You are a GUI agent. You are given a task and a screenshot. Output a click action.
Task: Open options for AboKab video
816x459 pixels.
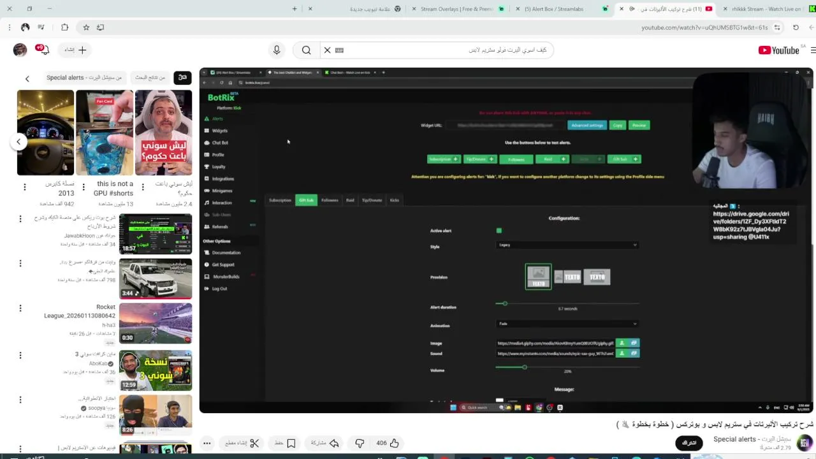(20, 355)
